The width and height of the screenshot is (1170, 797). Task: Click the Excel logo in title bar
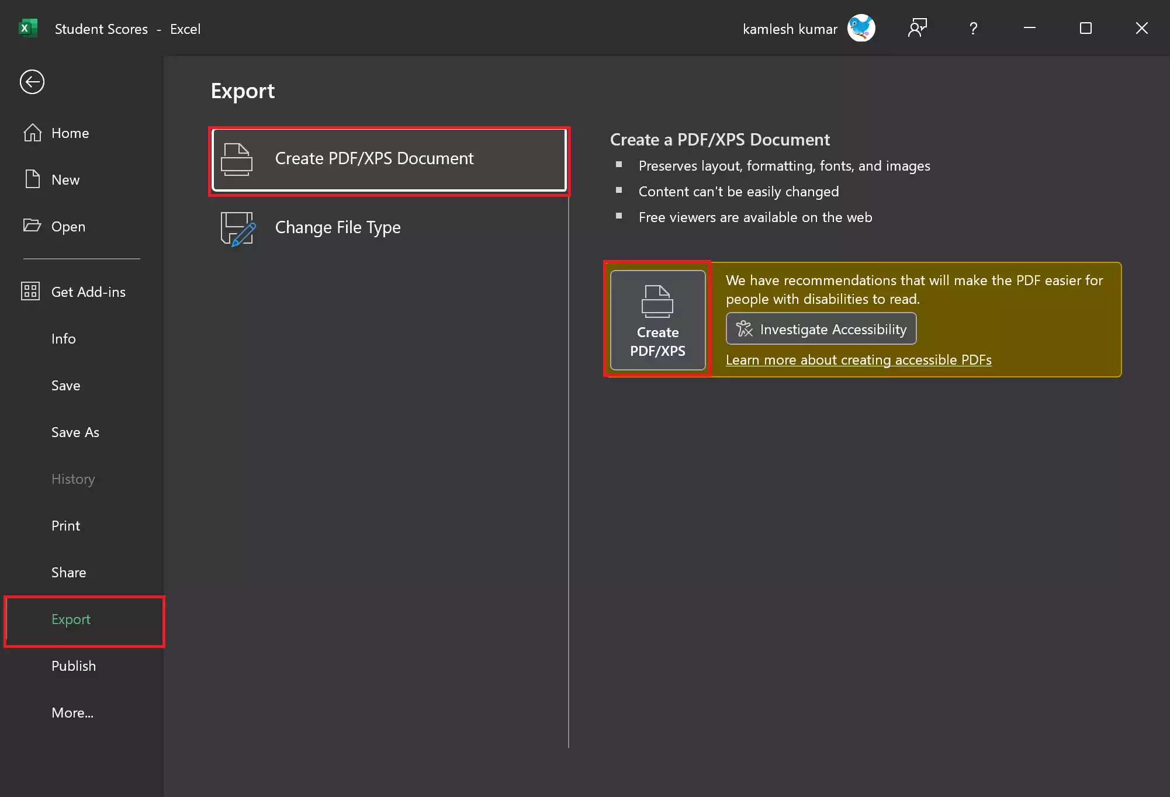coord(27,28)
